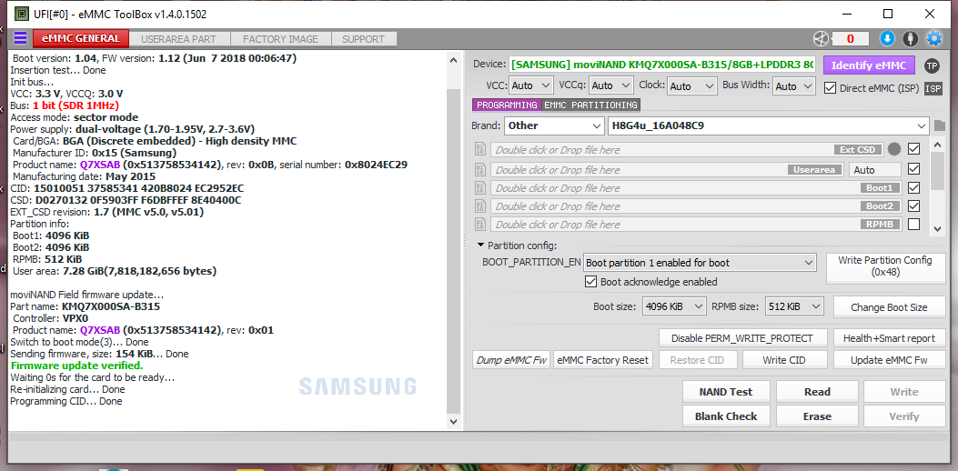The image size is (958, 471).
Task: Click the file icon on RPMB row
Action: tap(480, 225)
